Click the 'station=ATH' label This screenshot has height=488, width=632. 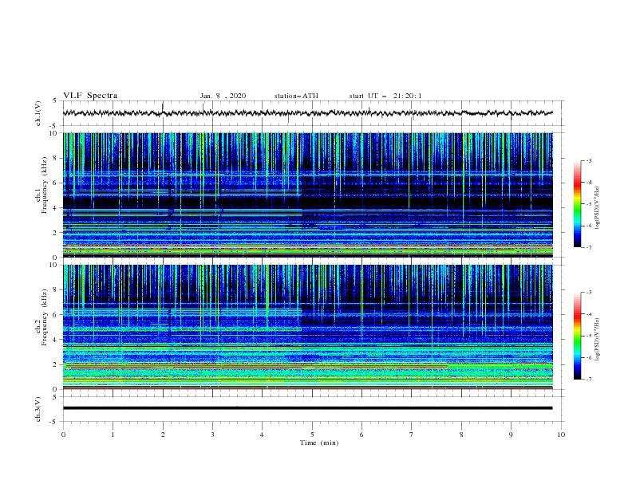pos(296,96)
